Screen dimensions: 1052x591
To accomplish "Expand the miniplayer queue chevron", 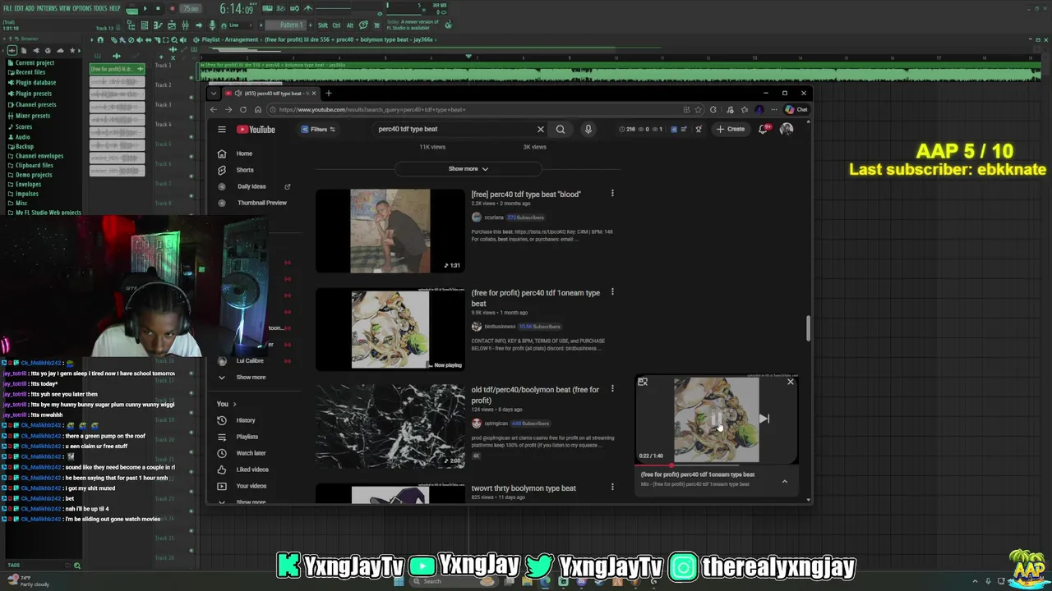I will coord(785,481).
